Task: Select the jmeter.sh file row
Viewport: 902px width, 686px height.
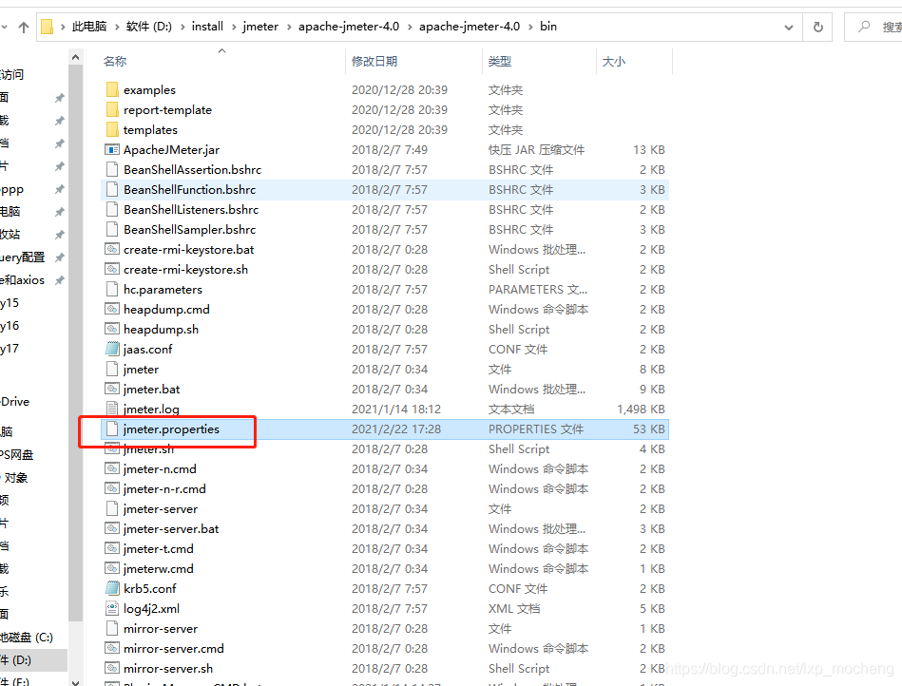Action: (x=384, y=449)
